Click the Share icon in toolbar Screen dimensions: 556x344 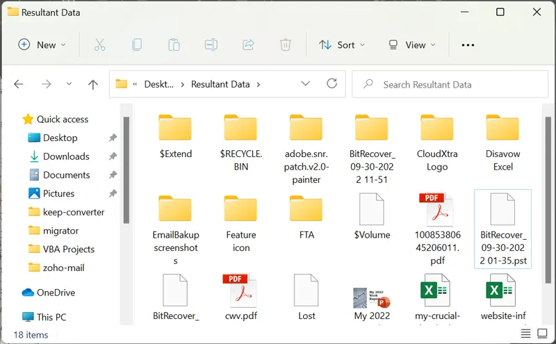(x=248, y=44)
